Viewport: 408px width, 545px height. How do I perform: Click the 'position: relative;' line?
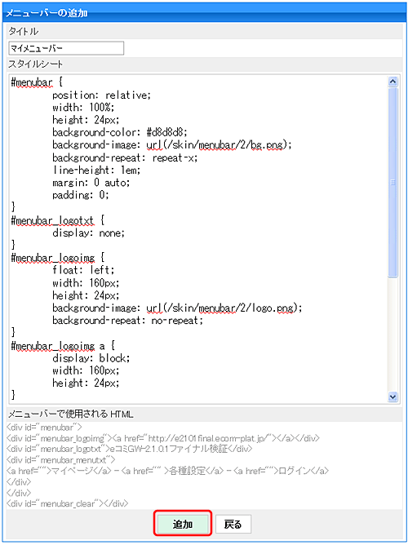click(101, 95)
